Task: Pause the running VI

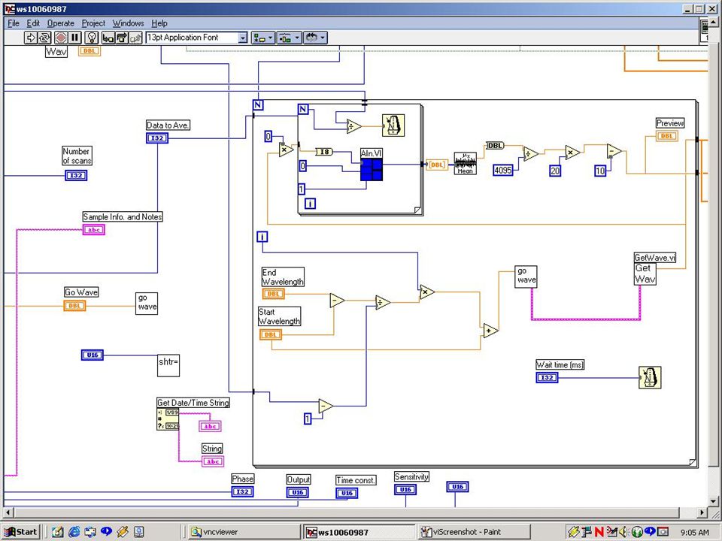Action: [x=75, y=38]
